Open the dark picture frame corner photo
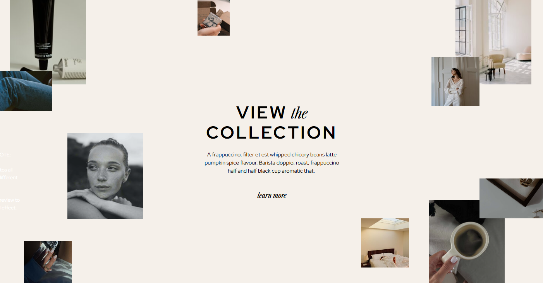The height and width of the screenshot is (283, 543). (x=511, y=198)
